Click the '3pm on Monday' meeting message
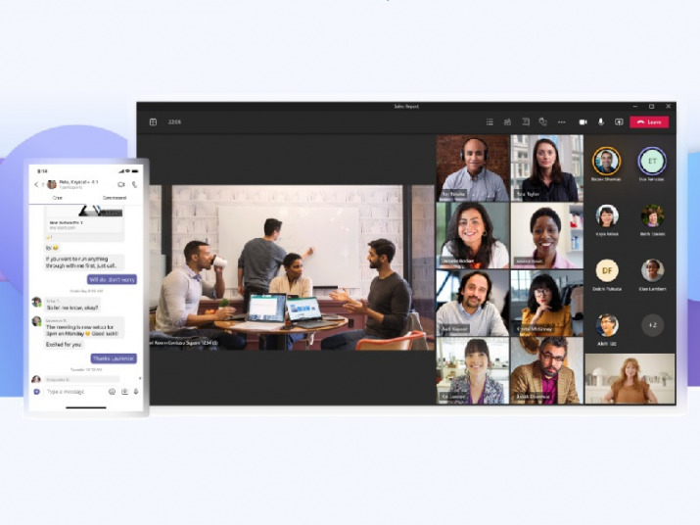The image size is (700, 525). [84, 331]
